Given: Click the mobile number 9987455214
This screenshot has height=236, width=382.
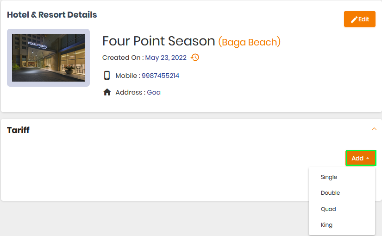Looking at the screenshot, I should point(160,76).
